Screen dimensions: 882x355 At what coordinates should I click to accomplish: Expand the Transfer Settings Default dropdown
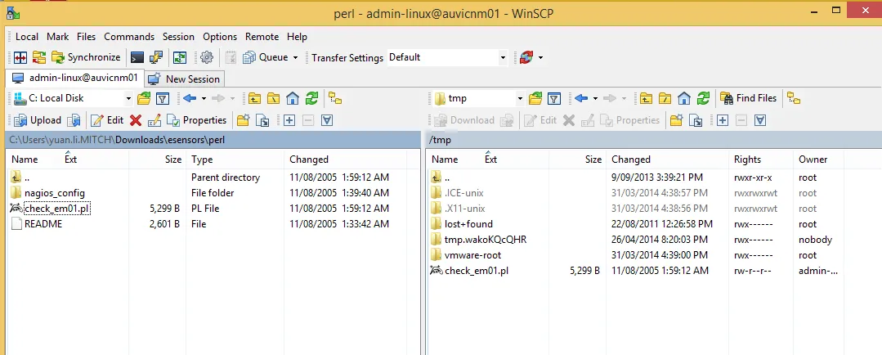tap(503, 57)
